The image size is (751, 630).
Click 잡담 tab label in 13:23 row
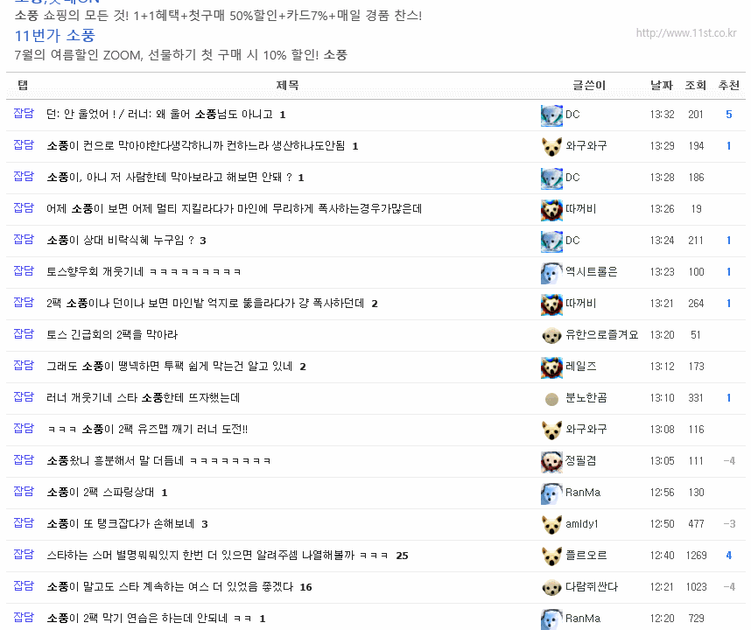[x=24, y=271]
